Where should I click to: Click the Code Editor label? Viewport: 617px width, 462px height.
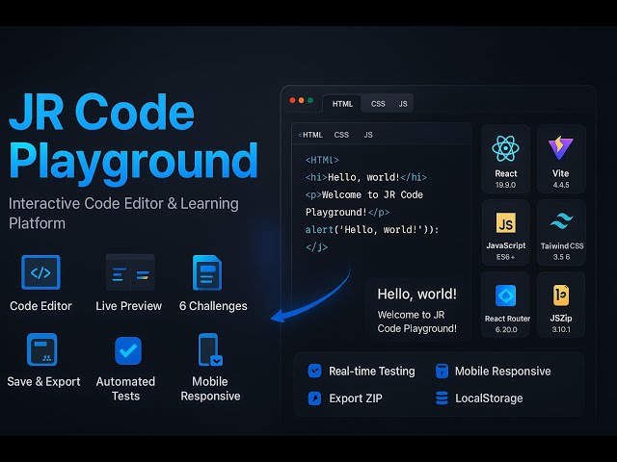click(40, 306)
